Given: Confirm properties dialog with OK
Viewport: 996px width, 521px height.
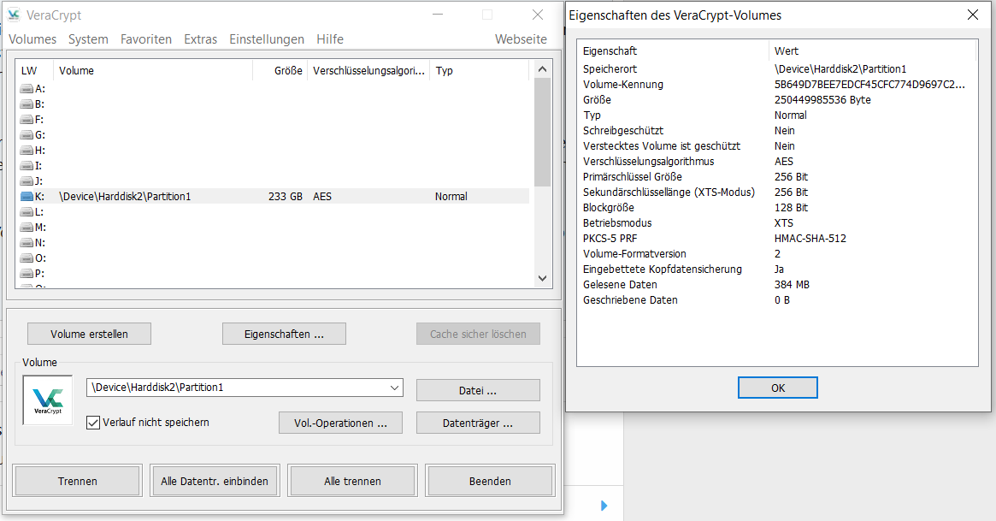Looking at the screenshot, I should pos(777,388).
